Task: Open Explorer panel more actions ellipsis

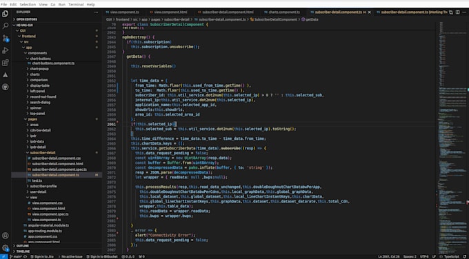Action: pos(96,12)
